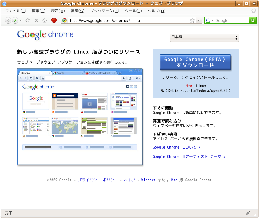The image size is (259, 218).
Task: Click the stop loading X icon
Action: [36, 21]
